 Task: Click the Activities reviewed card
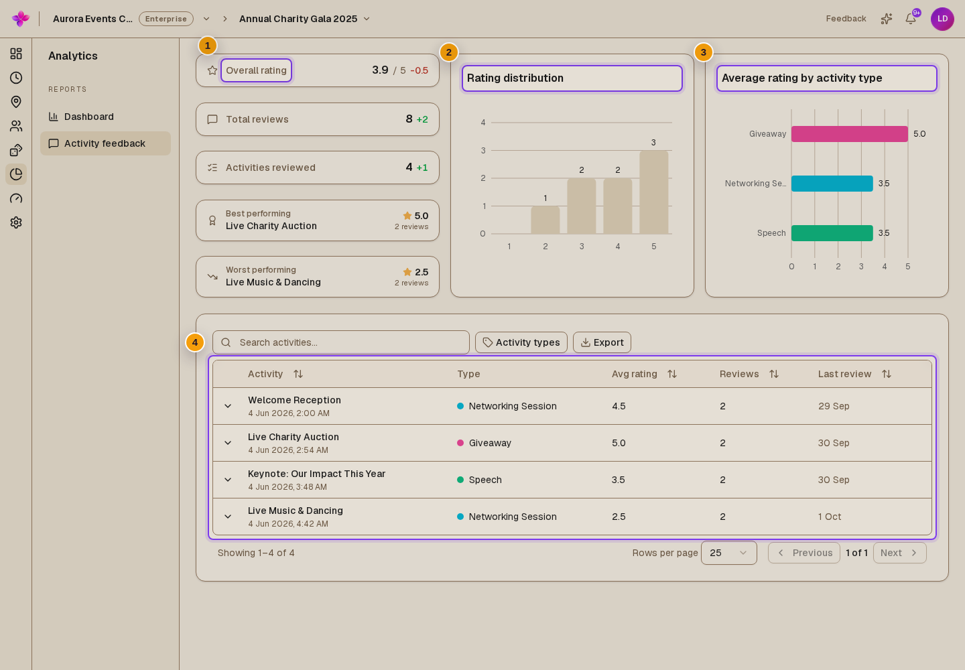tap(318, 167)
